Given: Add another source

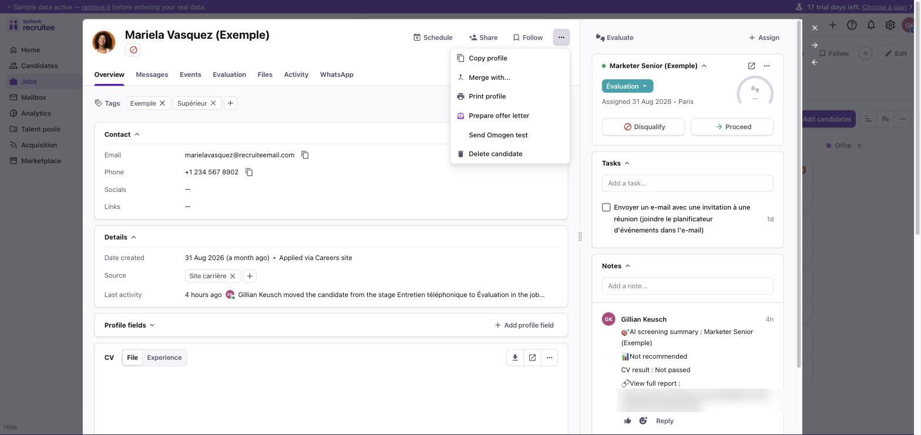Looking at the screenshot, I should 250,276.
